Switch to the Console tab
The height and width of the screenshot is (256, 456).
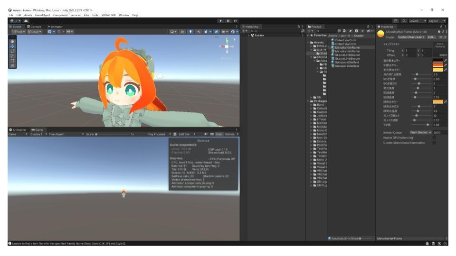34,27
